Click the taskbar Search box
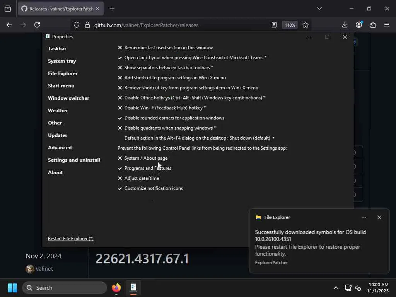This screenshot has height=297, width=396. click(65, 288)
